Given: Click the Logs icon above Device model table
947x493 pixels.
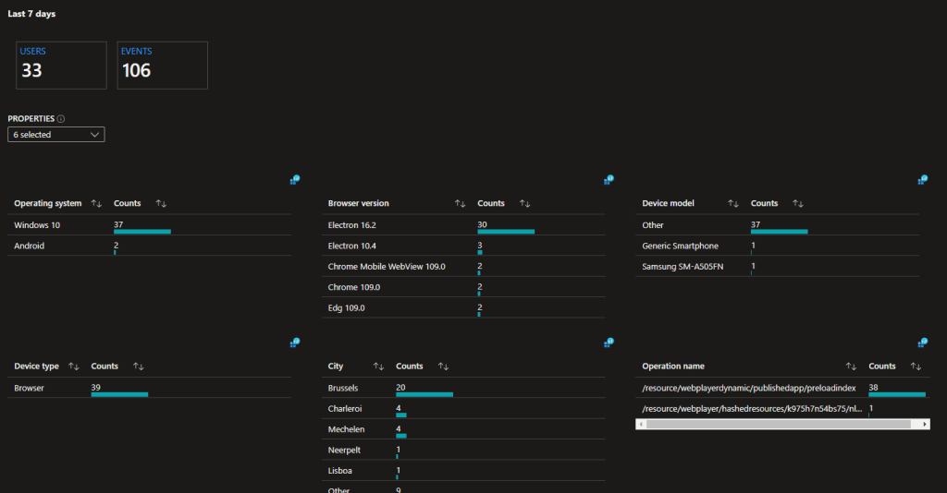Looking at the screenshot, I should (x=922, y=180).
